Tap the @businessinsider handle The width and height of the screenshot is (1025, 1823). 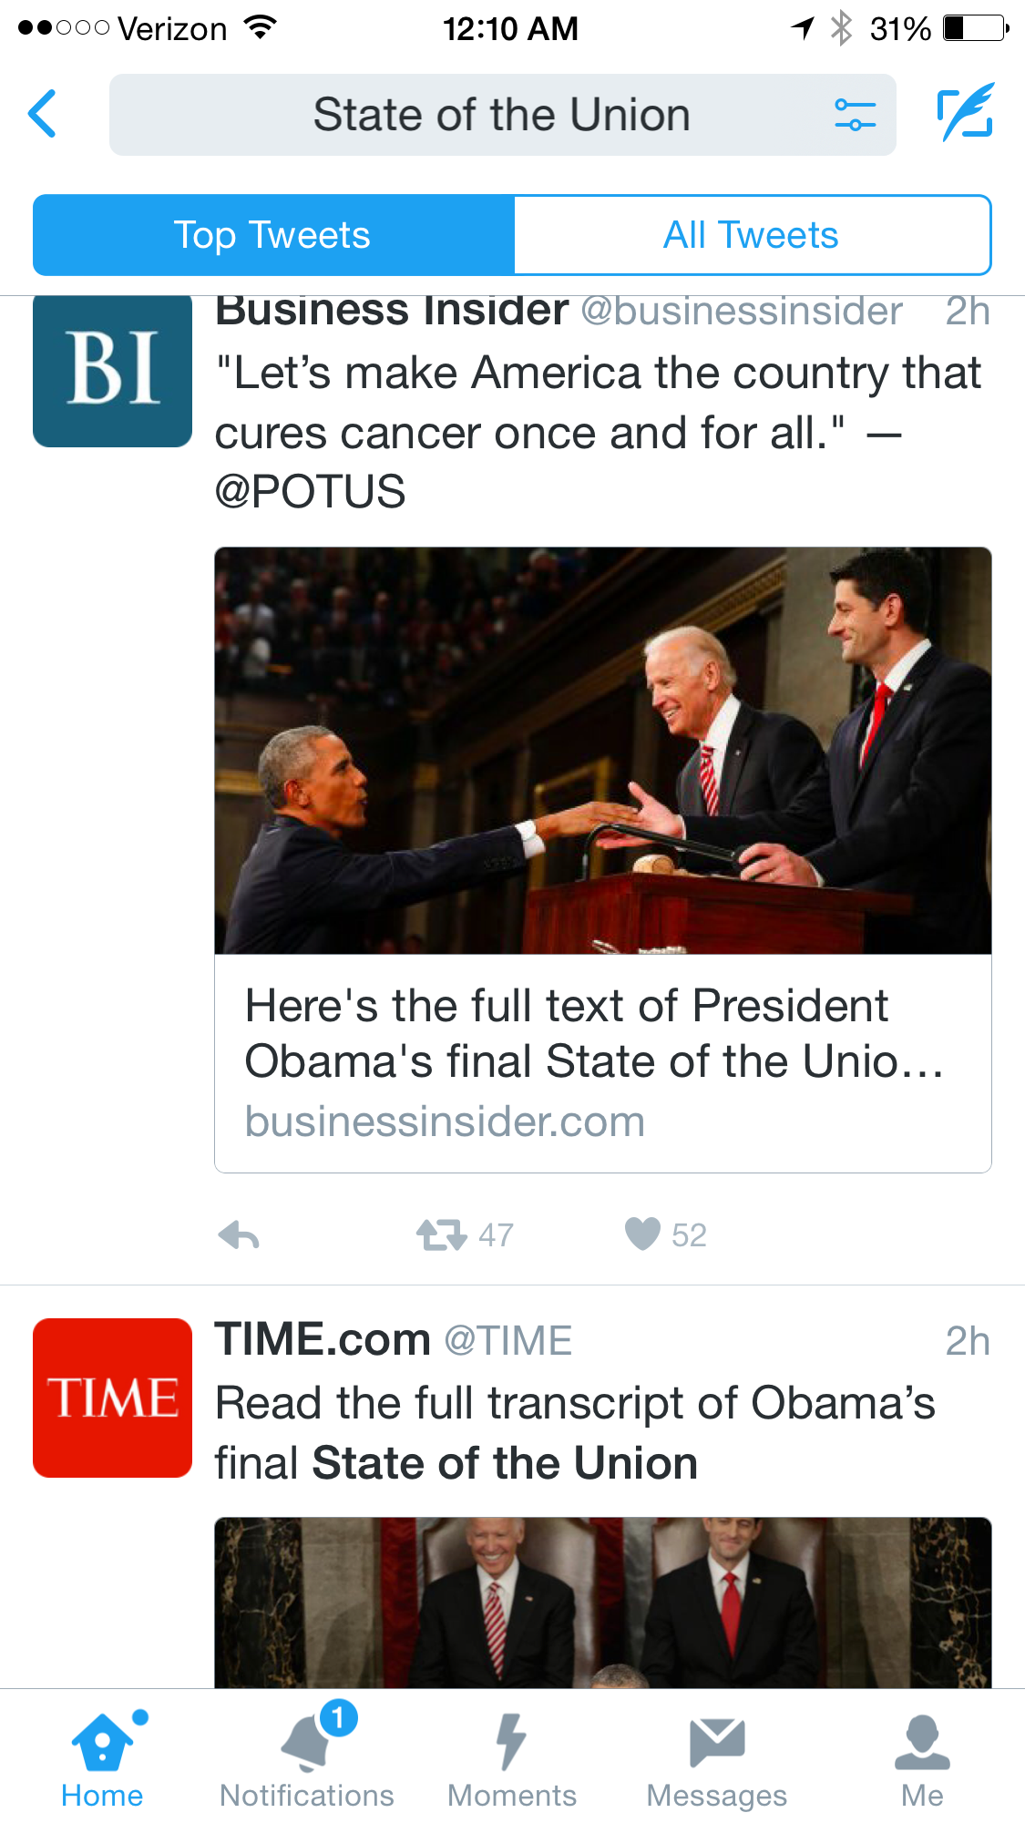tap(742, 312)
